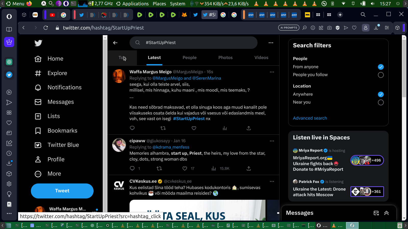Click the #StartUpPriest search input field
This screenshot has width=408, height=229.
click(x=194, y=43)
